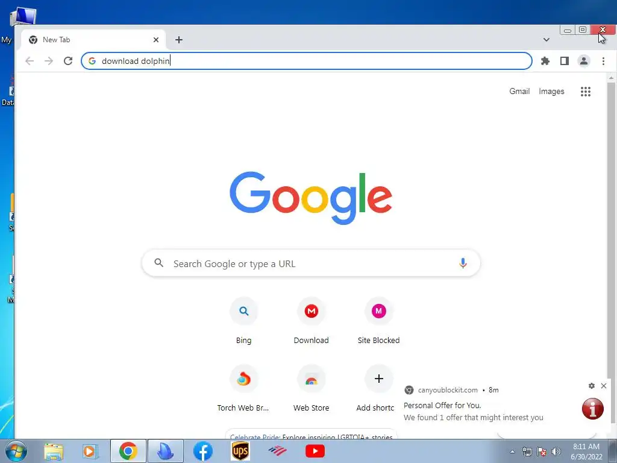Toggle the side panel icon

(x=564, y=61)
